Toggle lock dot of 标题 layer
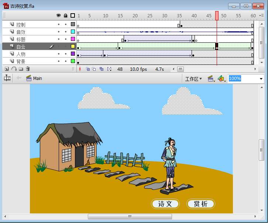Screen dimensions: 268x223 [66, 39]
